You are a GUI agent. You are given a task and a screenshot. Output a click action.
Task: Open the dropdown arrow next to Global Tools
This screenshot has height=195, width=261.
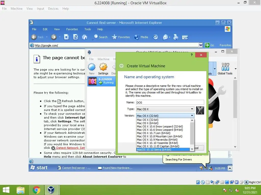pos(236,69)
